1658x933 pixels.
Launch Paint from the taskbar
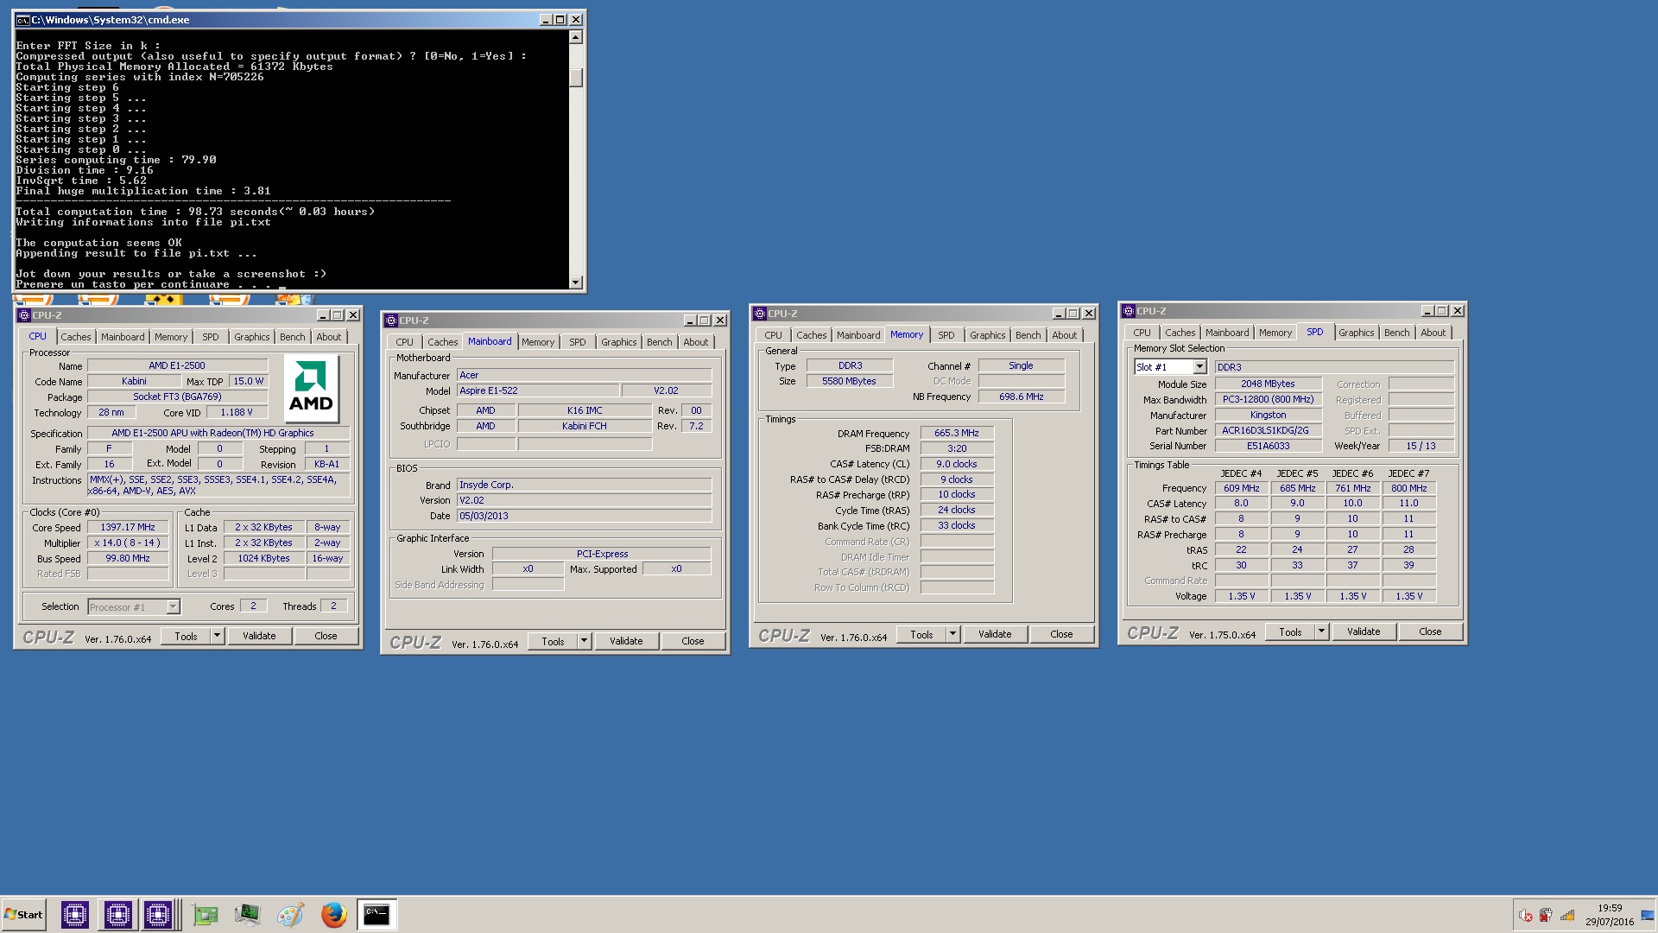290,914
